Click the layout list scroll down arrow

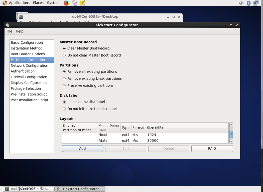231,141
